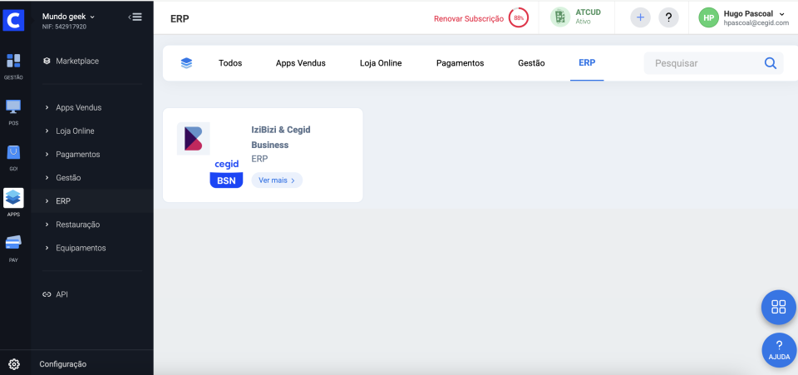Open the GESTÃO dashboard icon in sidebar

13,62
